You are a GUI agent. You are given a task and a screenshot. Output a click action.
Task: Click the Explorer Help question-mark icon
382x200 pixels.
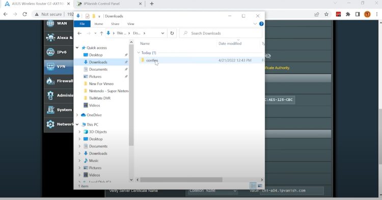pos(261,24)
